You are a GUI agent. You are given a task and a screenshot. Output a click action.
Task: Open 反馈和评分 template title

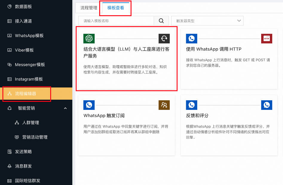point(197,116)
